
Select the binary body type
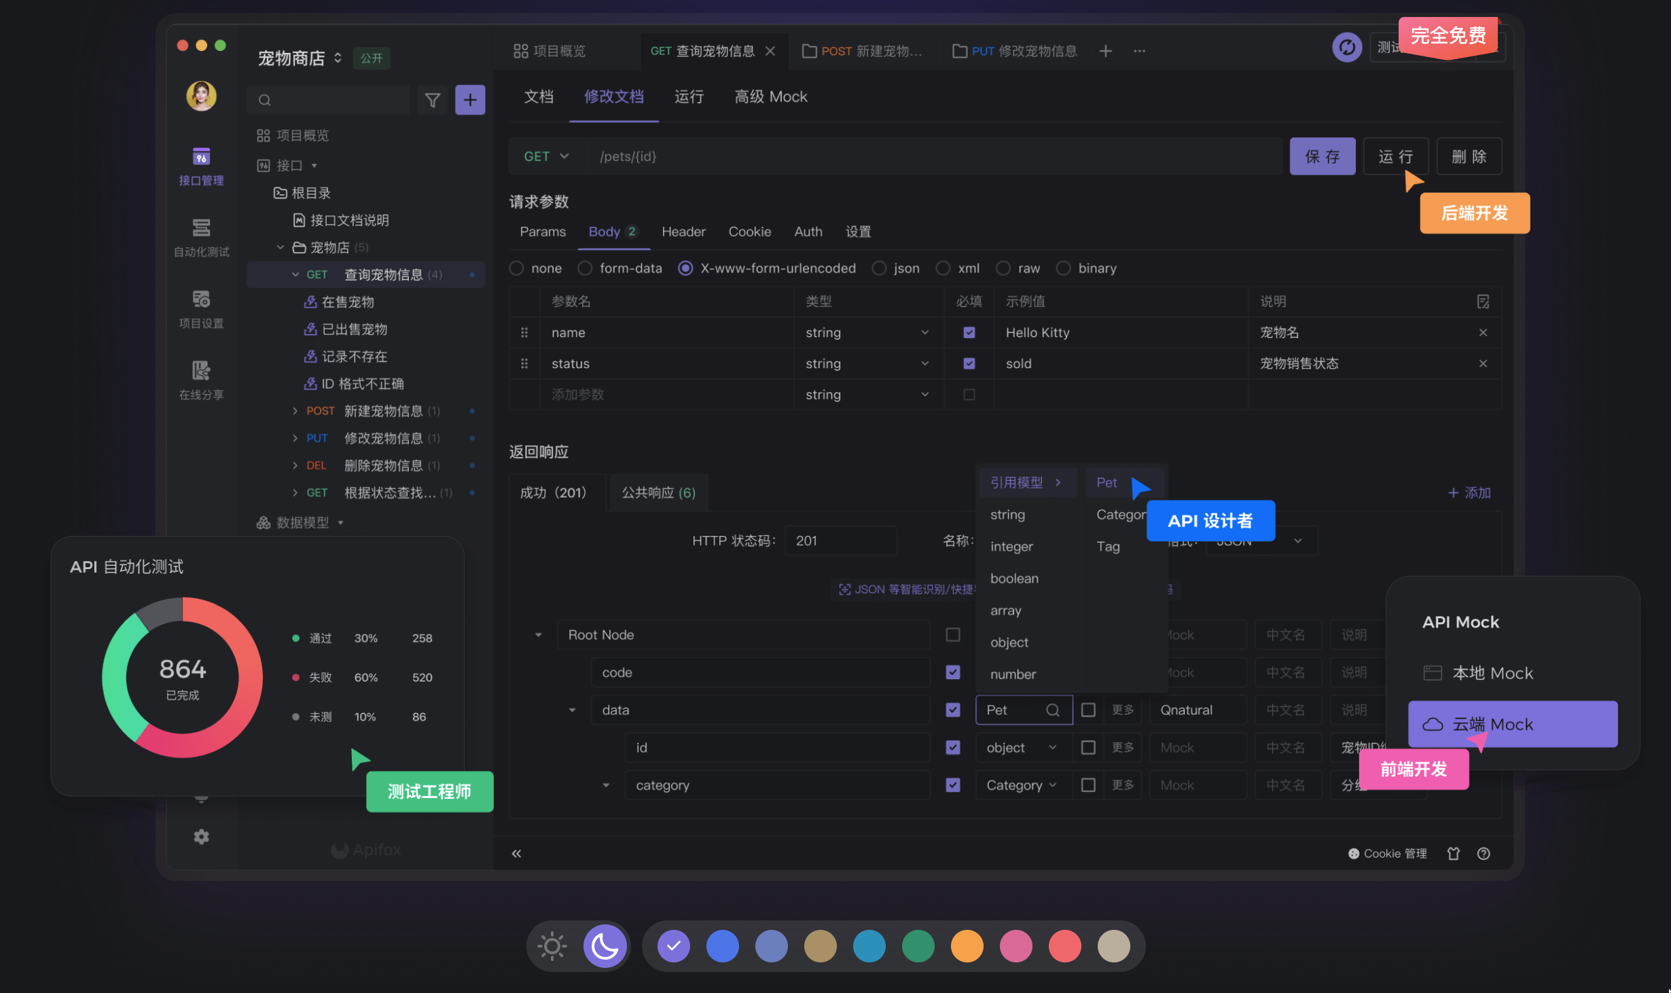[x=1063, y=268]
